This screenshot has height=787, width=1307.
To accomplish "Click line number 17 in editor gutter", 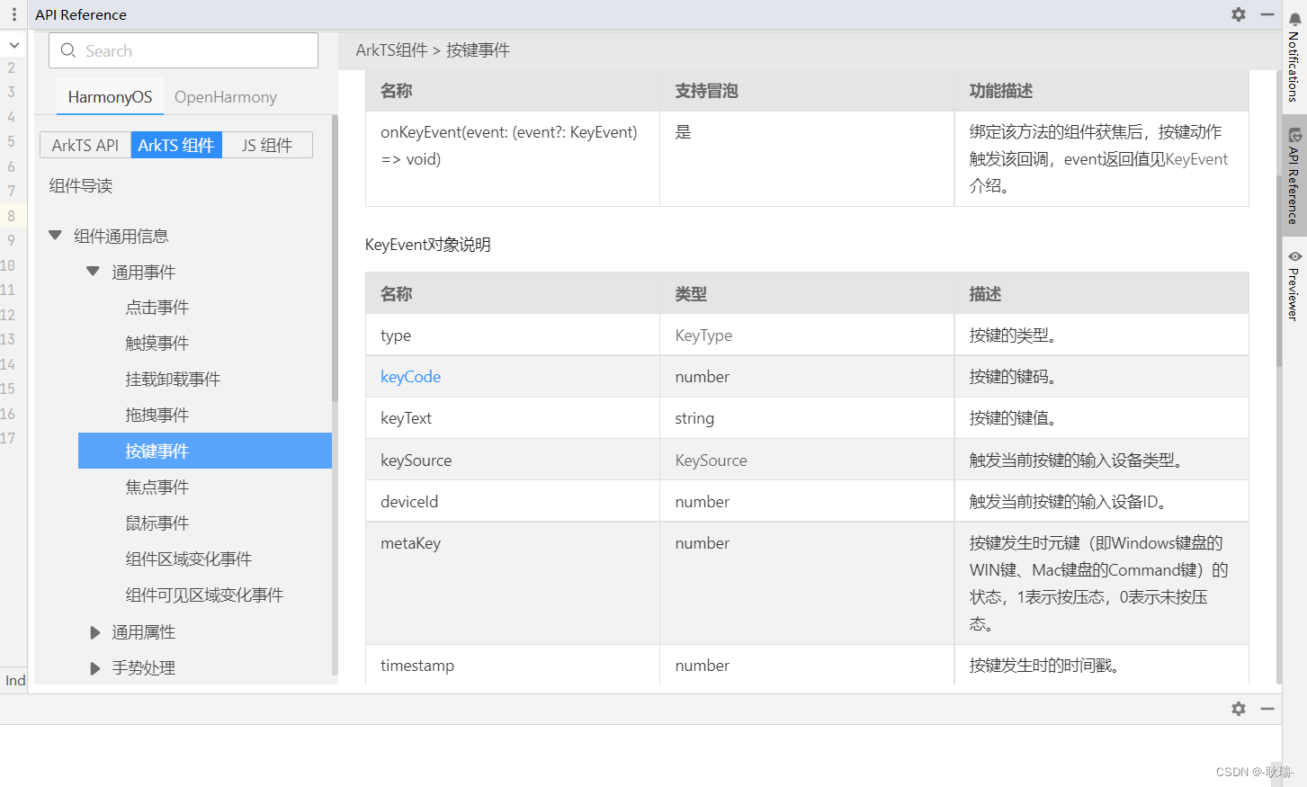I will point(8,438).
